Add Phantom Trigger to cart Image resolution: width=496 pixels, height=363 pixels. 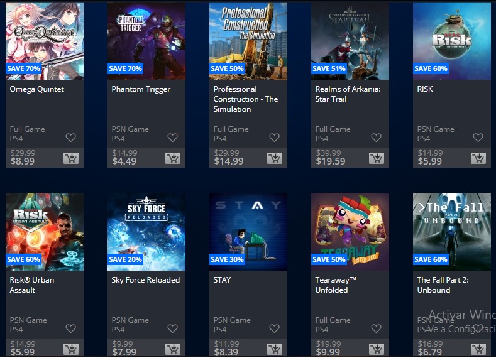(173, 158)
